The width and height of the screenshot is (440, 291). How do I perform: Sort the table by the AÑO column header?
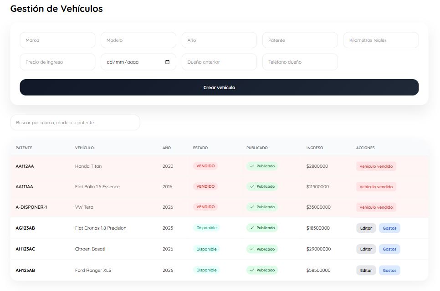167,148
